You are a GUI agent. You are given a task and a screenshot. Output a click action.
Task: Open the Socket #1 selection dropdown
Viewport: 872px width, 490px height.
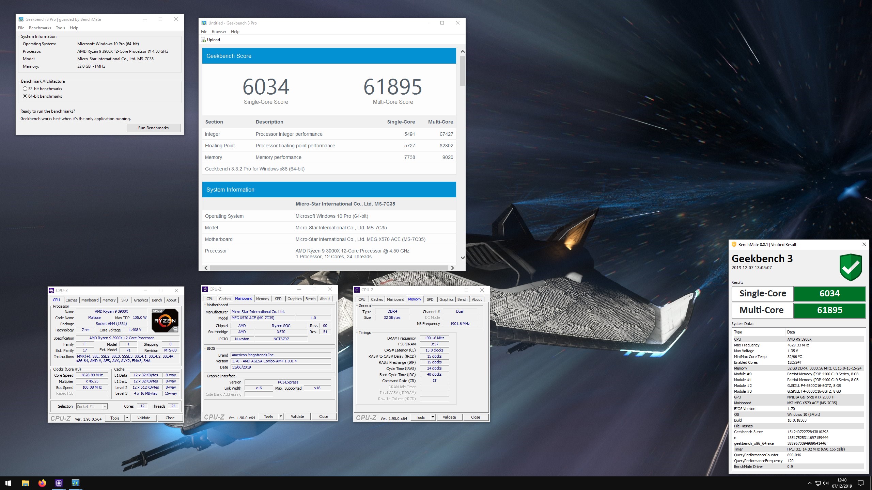(x=105, y=406)
